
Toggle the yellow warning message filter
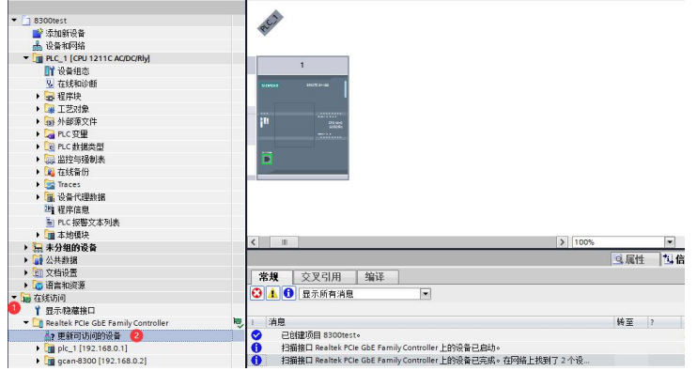[272, 293]
